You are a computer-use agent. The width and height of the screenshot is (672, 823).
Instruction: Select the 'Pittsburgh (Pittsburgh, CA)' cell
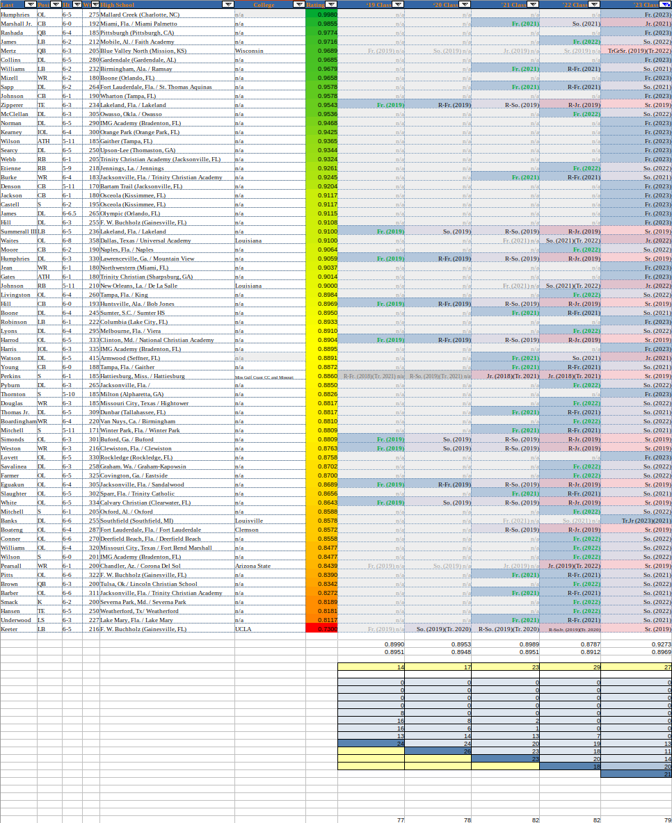pyautogui.click(x=167, y=33)
